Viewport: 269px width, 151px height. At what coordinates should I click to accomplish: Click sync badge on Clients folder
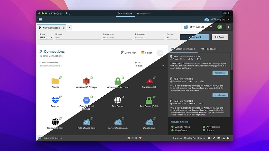(60, 78)
